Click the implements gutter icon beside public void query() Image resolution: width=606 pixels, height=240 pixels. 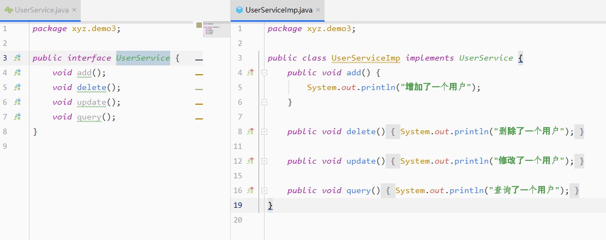pos(250,190)
